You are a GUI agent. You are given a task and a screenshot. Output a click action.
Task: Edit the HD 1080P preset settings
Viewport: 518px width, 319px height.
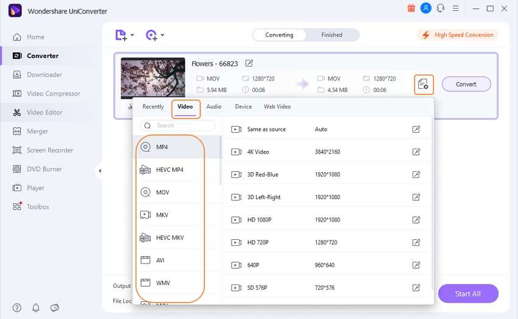click(x=416, y=220)
